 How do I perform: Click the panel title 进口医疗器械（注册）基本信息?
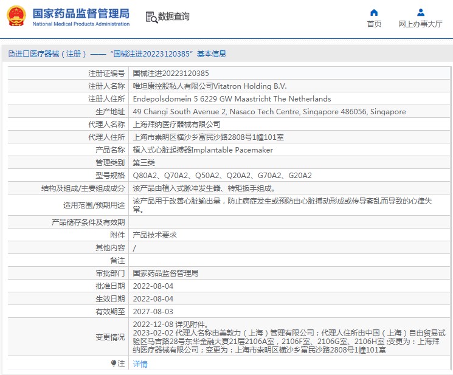120,54
